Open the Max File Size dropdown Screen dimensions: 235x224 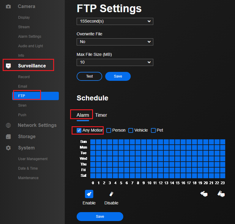[x=115, y=62]
